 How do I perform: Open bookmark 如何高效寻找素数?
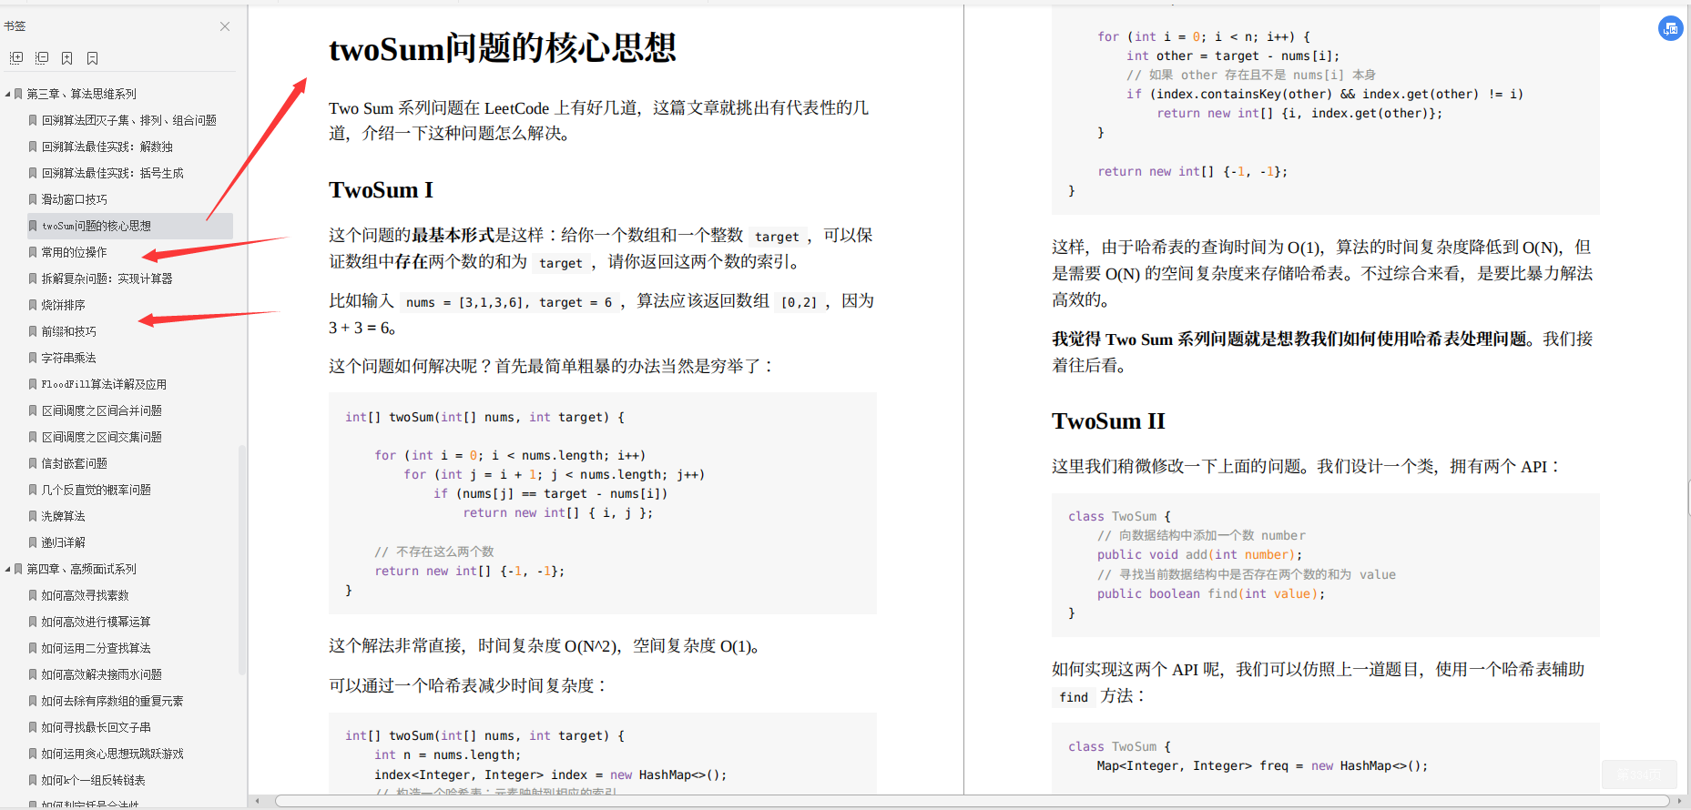(x=85, y=595)
